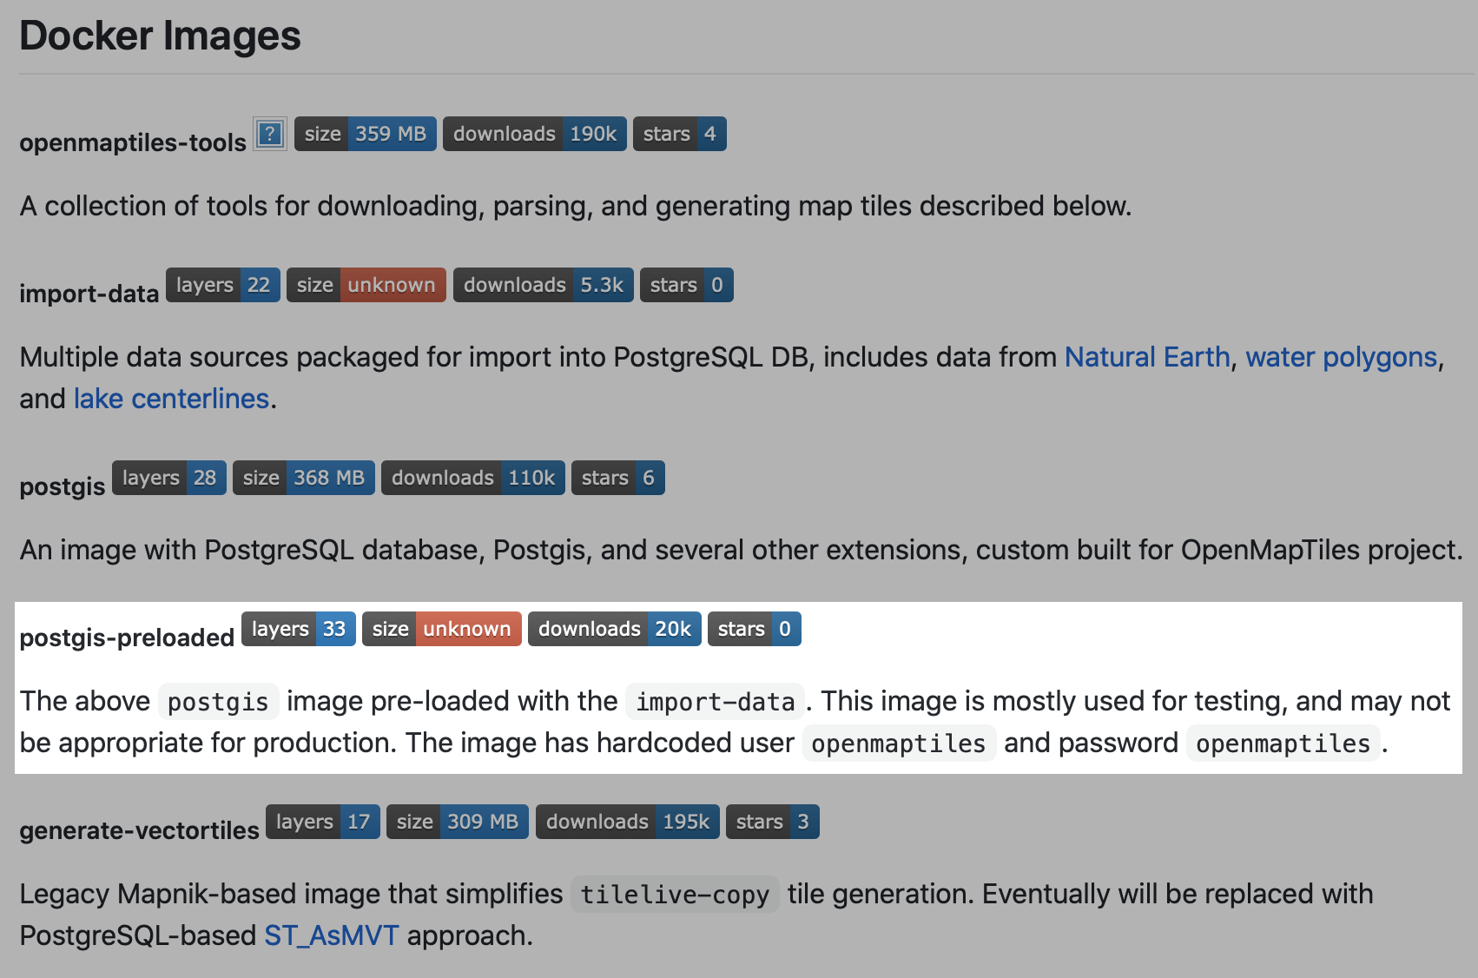This screenshot has height=978, width=1478.
Task: Open postgis-preloaded stars 0 badge
Action: click(x=755, y=629)
